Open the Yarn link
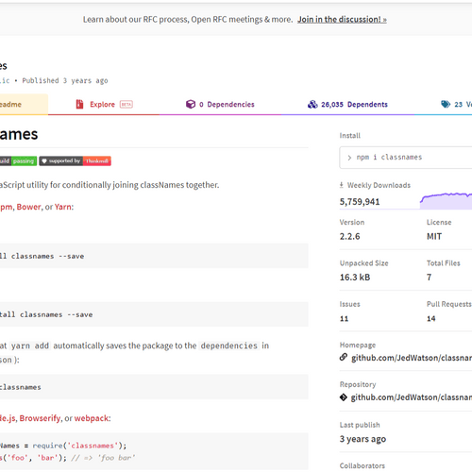Viewport: 472px width, 472px height. [63, 207]
